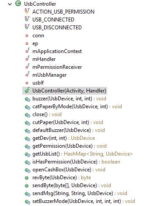Click the green class icon beside UsbController

[18, 4]
